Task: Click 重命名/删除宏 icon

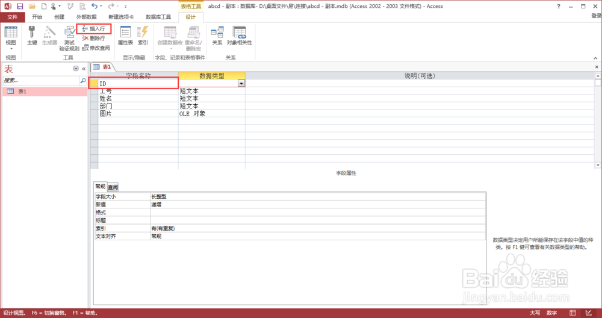Action: (193, 33)
